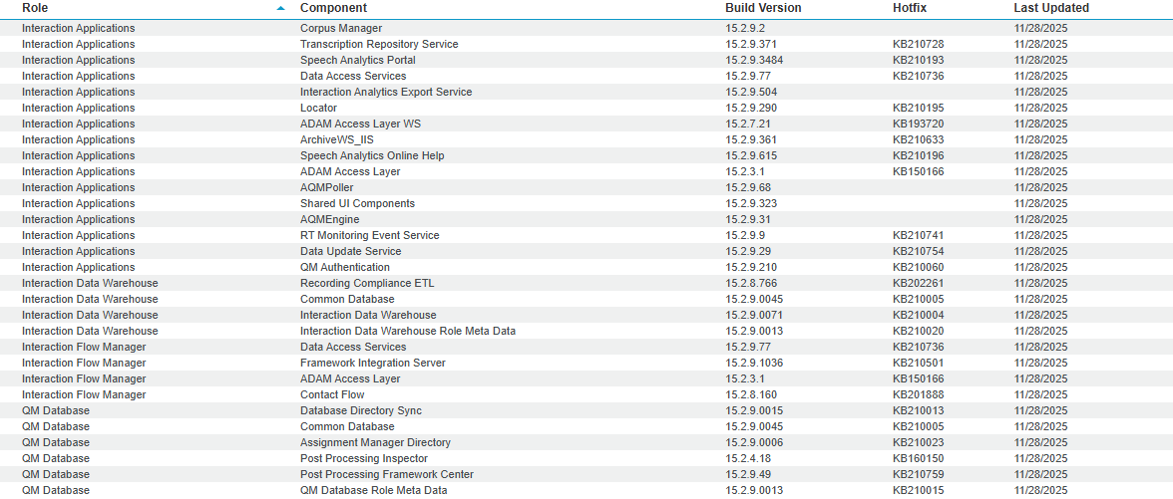Select Framework Integration Server component

point(372,363)
